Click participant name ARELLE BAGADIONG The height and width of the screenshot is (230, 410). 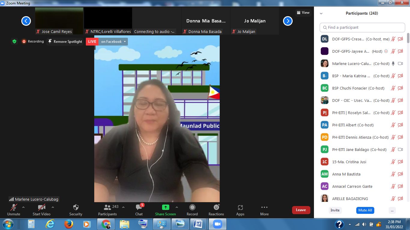[350, 199]
